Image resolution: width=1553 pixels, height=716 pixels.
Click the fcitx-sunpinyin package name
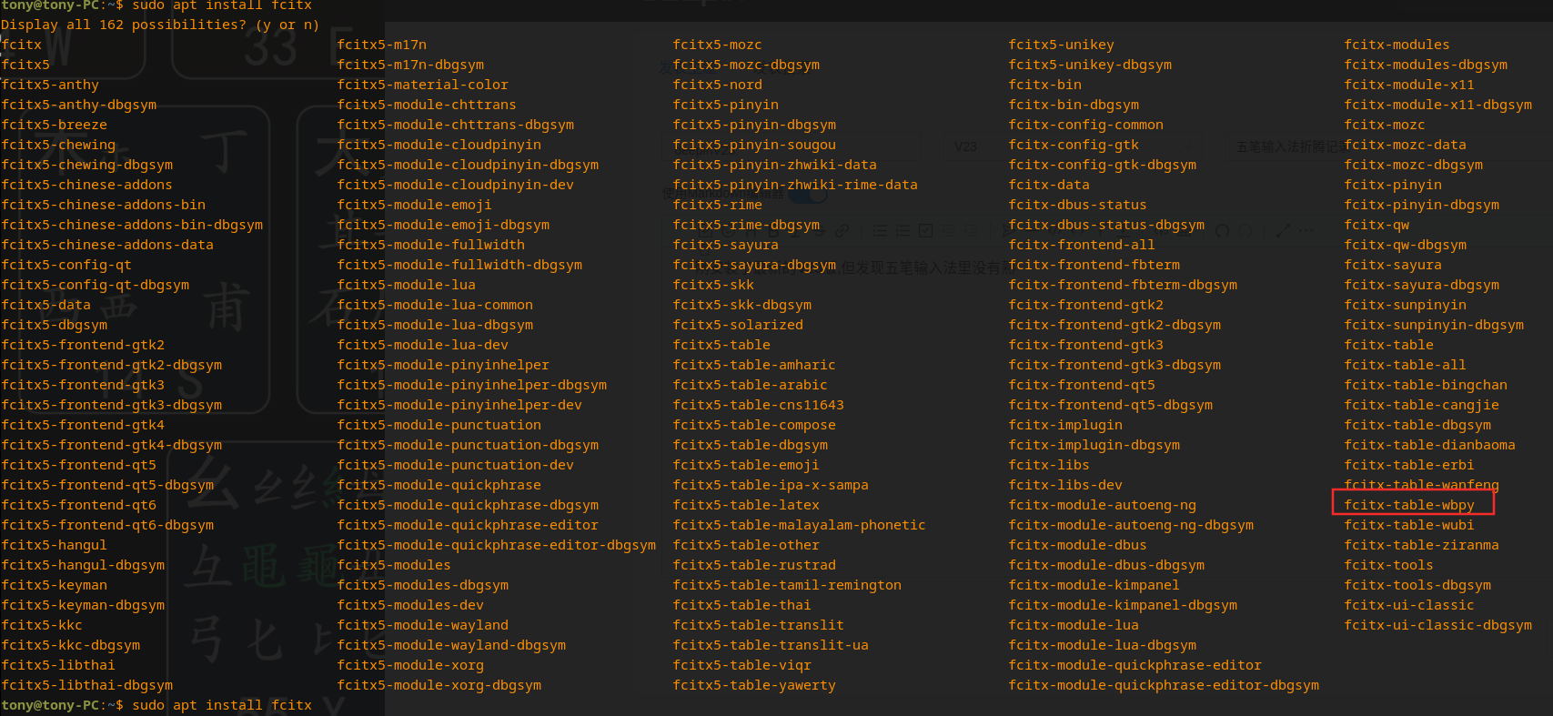(1405, 305)
